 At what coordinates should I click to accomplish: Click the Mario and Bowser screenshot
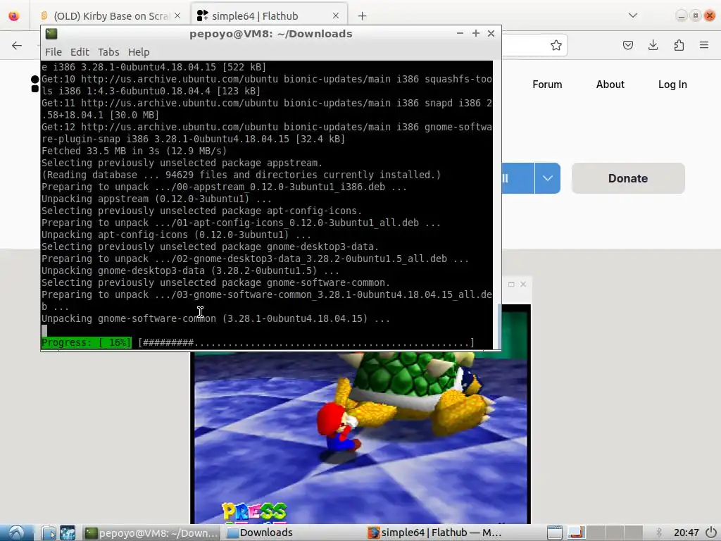(360, 437)
